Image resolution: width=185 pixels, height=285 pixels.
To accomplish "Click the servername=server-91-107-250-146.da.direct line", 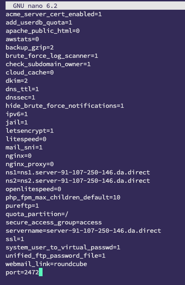I will [83, 231].
